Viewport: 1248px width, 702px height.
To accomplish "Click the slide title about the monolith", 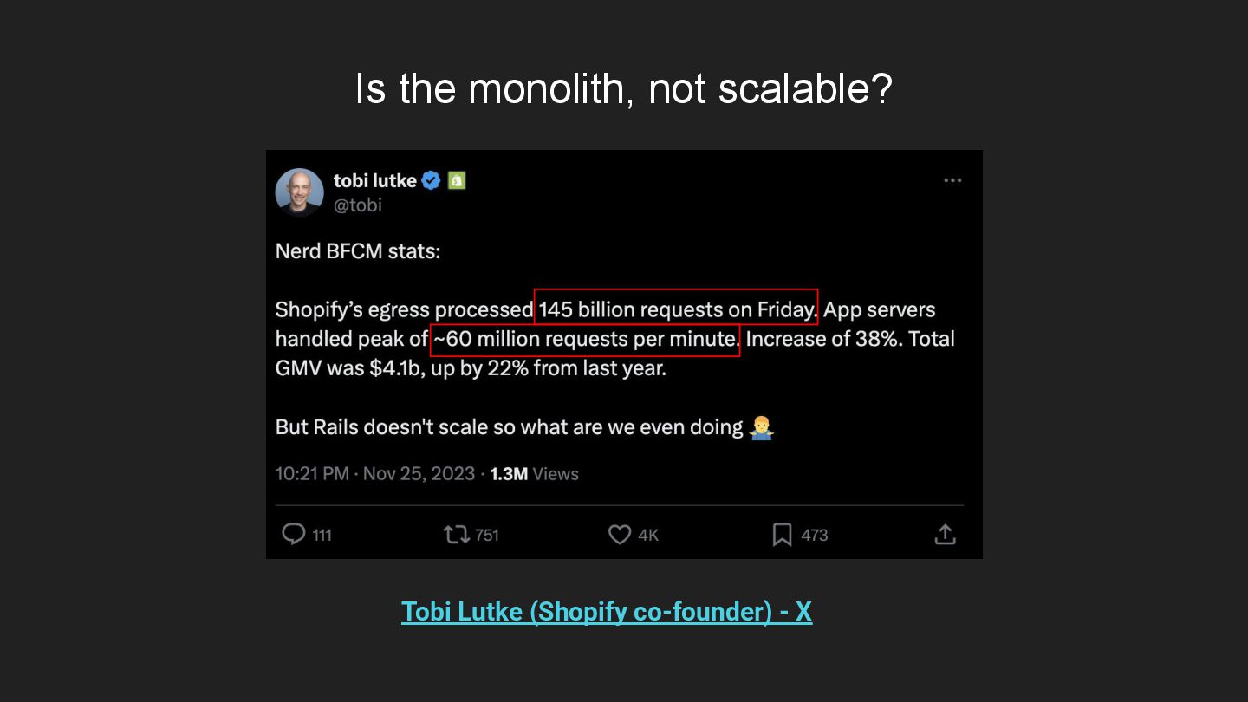I will tap(623, 88).
